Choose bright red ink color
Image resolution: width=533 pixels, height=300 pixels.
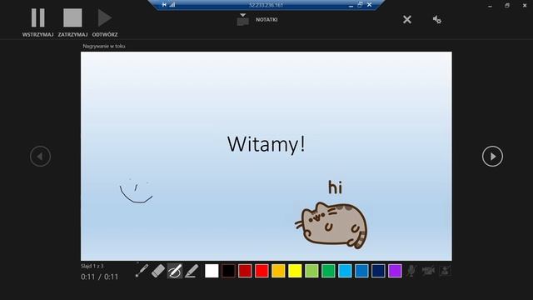(x=262, y=271)
